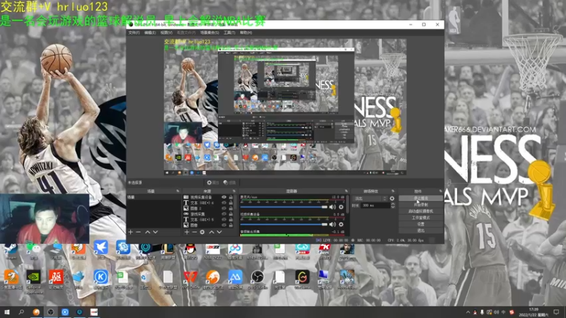Open the Recycle Bin on the desktop
The image size is (566, 318).
[145, 280]
